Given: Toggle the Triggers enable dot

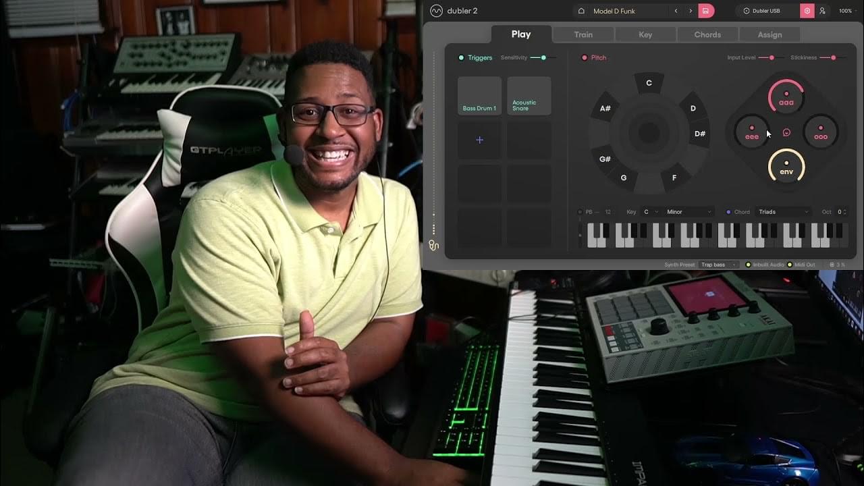Looking at the screenshot, I should (461, 58).
